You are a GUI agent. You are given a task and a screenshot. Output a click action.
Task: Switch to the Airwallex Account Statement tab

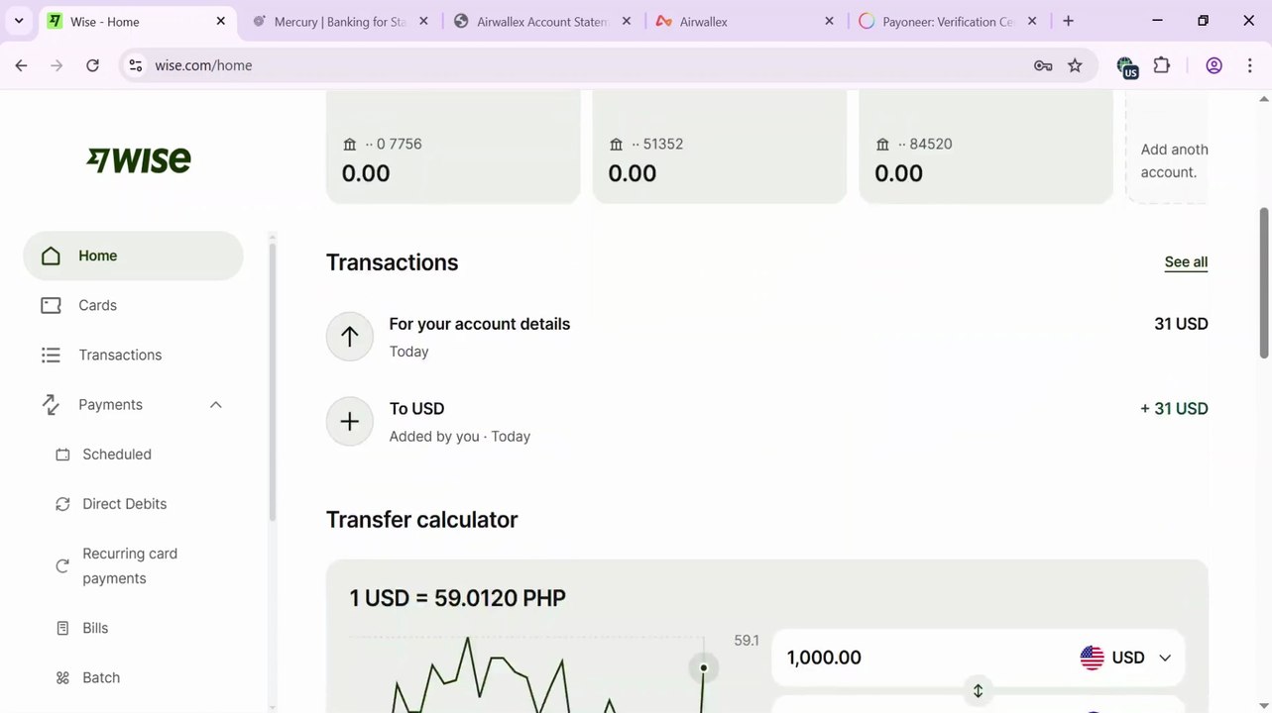click(x=541, y=21)
